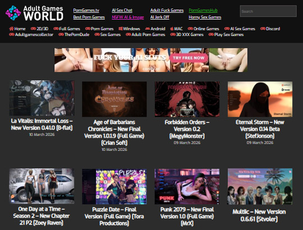Click the One Day at a Time thumbnail

pos(42,186)
